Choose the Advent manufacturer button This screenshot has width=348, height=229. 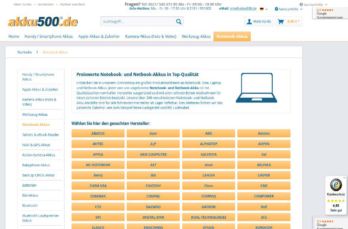tap(264, 133)
